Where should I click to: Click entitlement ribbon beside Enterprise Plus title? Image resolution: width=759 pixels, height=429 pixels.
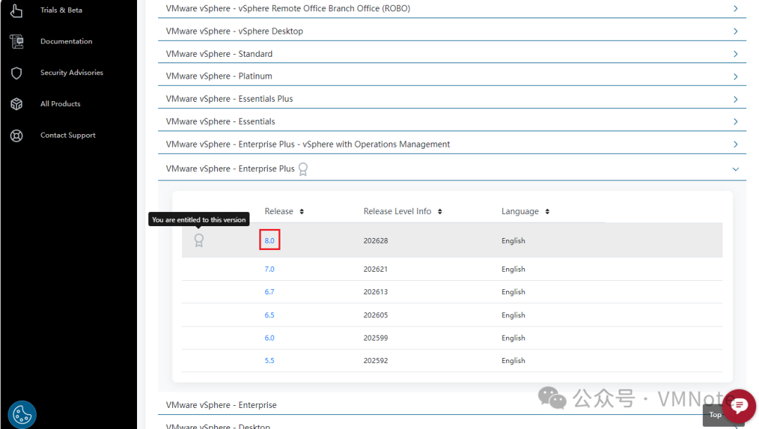[303, 169]
